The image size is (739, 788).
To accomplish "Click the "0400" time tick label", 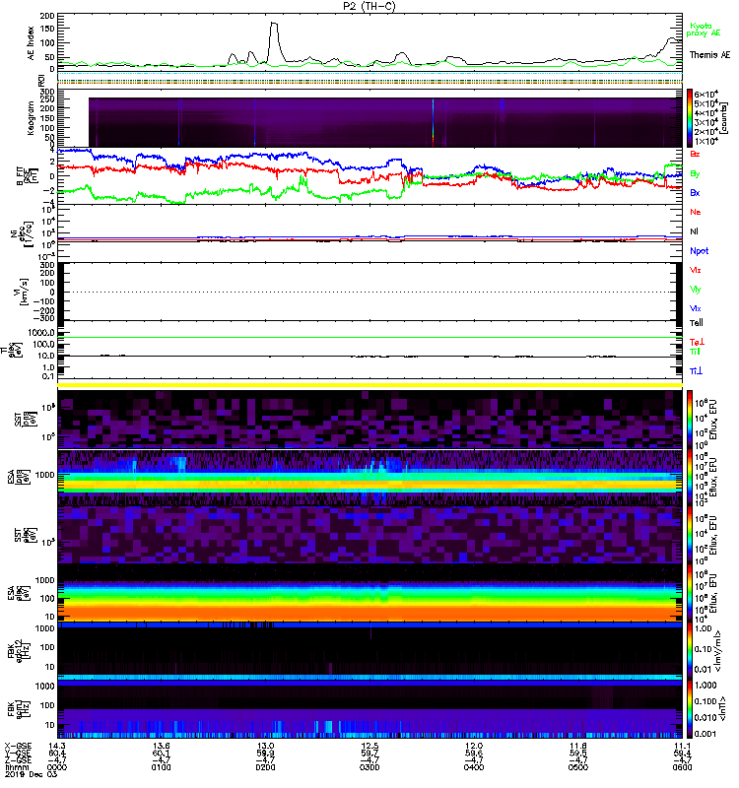I will pos(474,767).
